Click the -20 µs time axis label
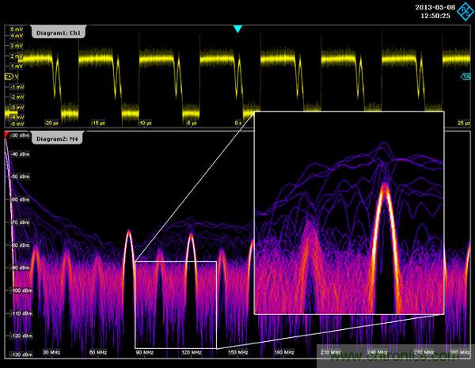 coord(51,123)
